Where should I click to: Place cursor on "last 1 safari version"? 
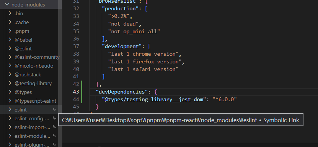pos(143,69)
